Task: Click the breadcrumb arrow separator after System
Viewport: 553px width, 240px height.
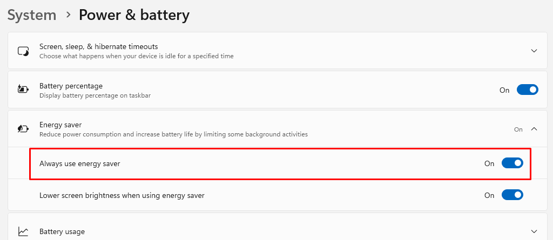Action: tap(68, 15)
